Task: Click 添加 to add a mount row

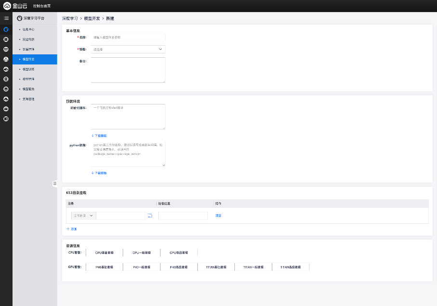Action: (x=74, y=229)
